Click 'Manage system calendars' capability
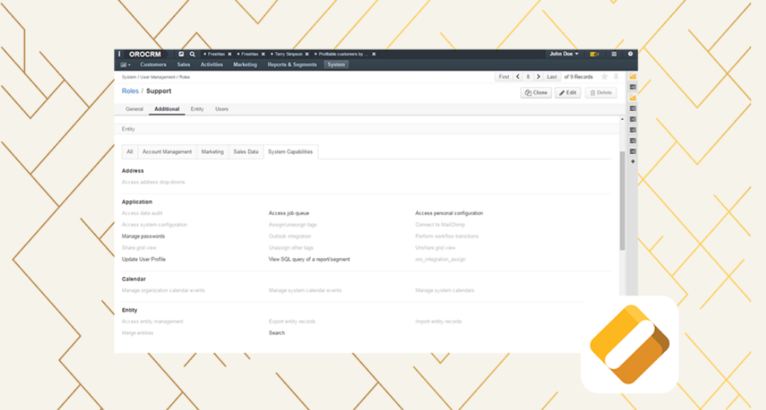Image resolution: width=766 pixels, height=410 pixels. pos(445,290)
